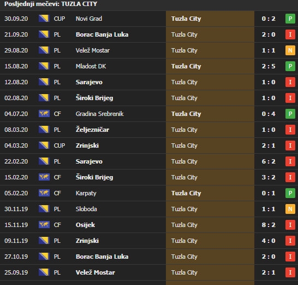Click the green P badge for Novi Grad match
This screenshot has width=298, height=285.
pos(290,19)
